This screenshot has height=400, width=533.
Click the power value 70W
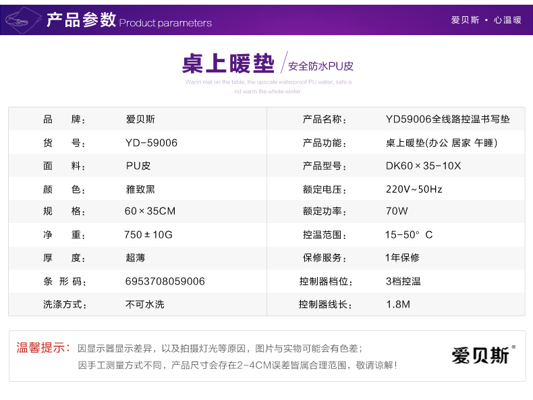point(397,211)
